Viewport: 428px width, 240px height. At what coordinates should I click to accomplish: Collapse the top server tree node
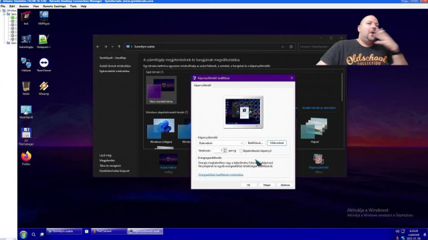point(1,11)
